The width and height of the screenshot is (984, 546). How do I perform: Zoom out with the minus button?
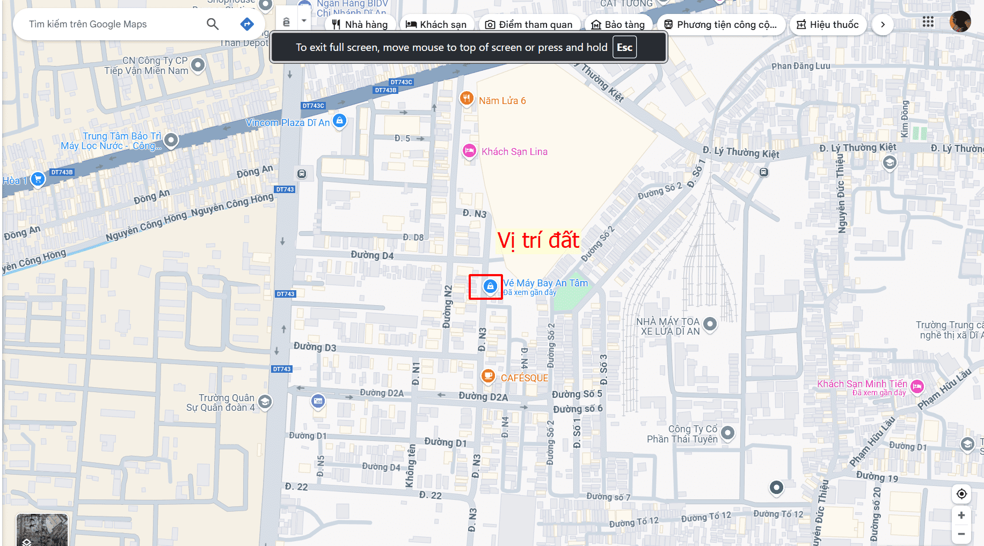[961, 534]
